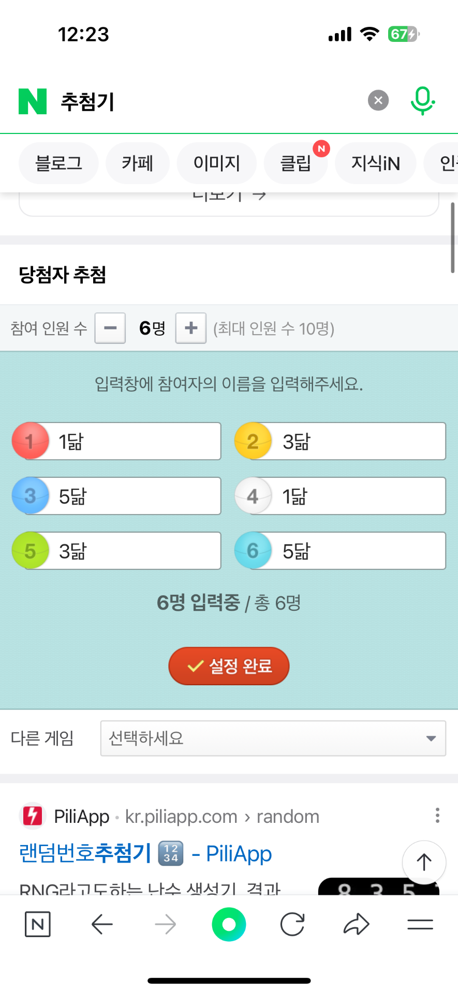The width and height of the screenshot is (458, 993).
Task: Tap the Naver N logo
Action: (32, 101)
